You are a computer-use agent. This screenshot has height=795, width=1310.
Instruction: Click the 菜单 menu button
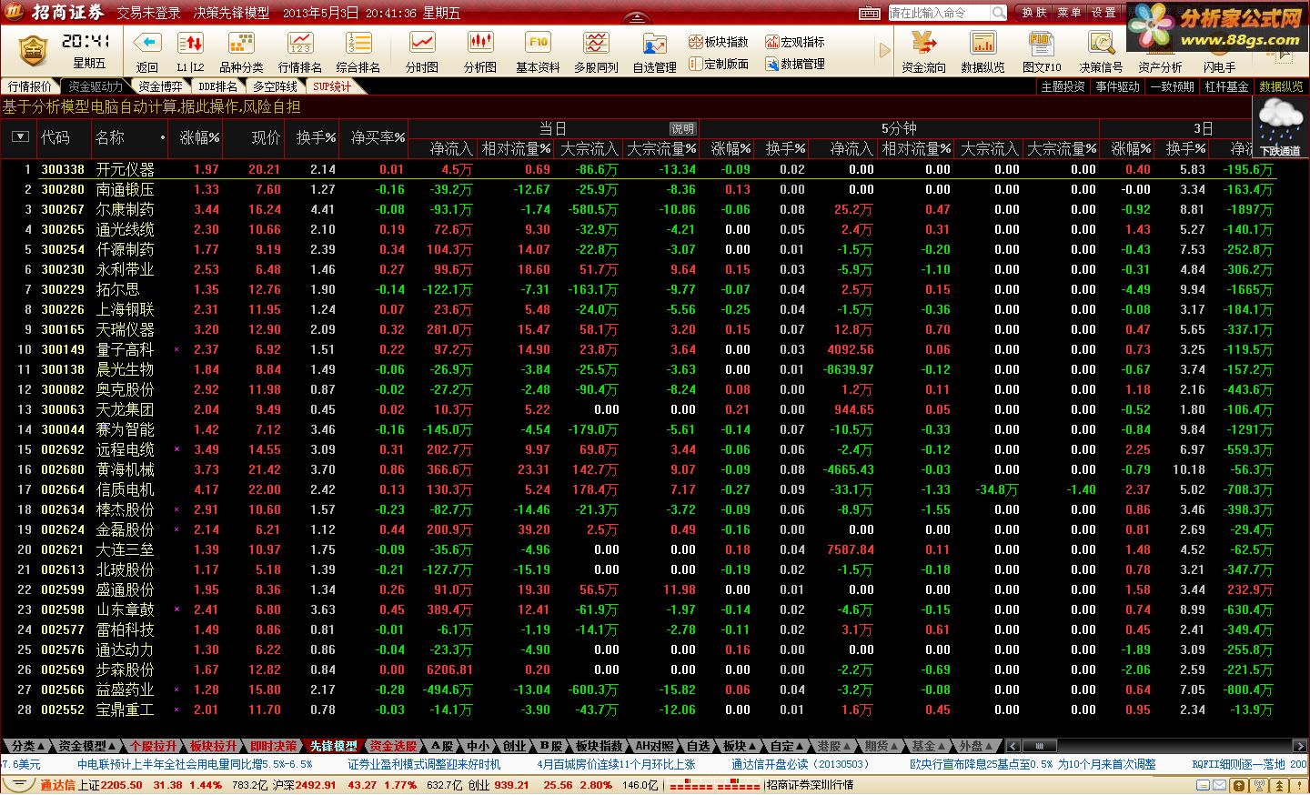(1069, 13)
